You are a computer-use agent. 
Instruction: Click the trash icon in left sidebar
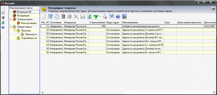(3, 18)
